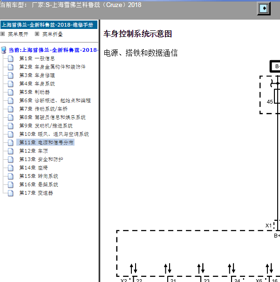
Task: Click the exit arrow icon at top right
Action: point(264,8)
